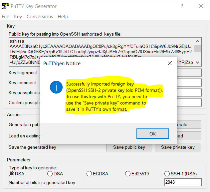The image size is (210, 192).
Task: Click the public key scrollbar thumb
Action: [197, 48]
